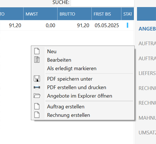Click the page icon beside Rechnung erstellen

(x=37, y=115)
